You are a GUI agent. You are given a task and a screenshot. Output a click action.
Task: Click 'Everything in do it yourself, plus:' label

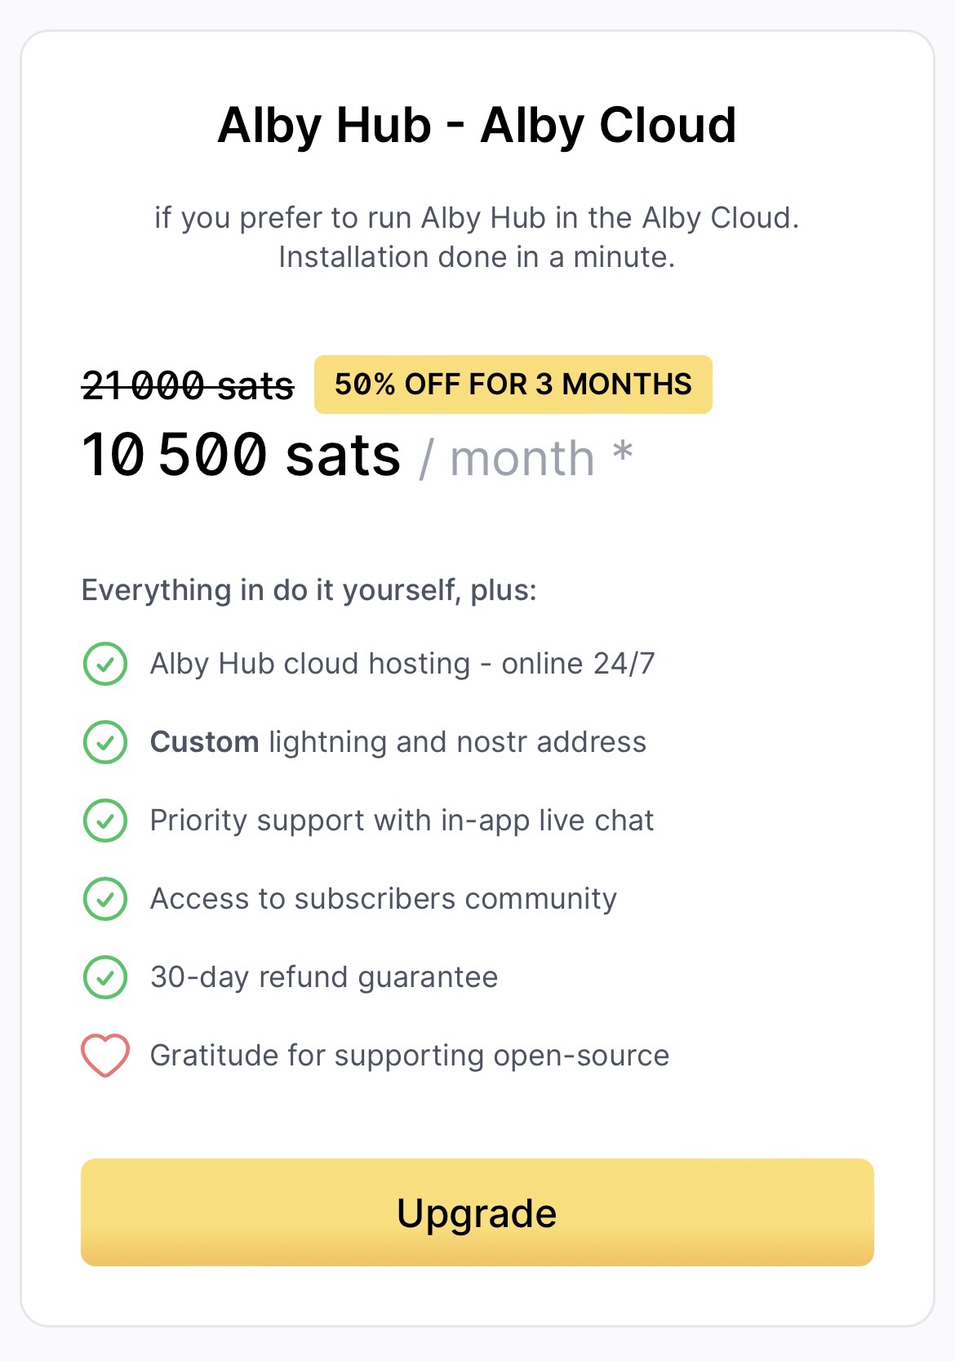click(309, 590)
